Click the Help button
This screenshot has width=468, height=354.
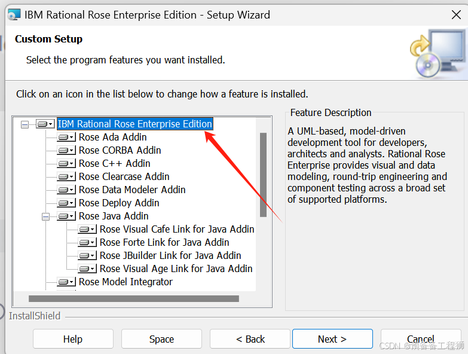(x=73, y=339)
